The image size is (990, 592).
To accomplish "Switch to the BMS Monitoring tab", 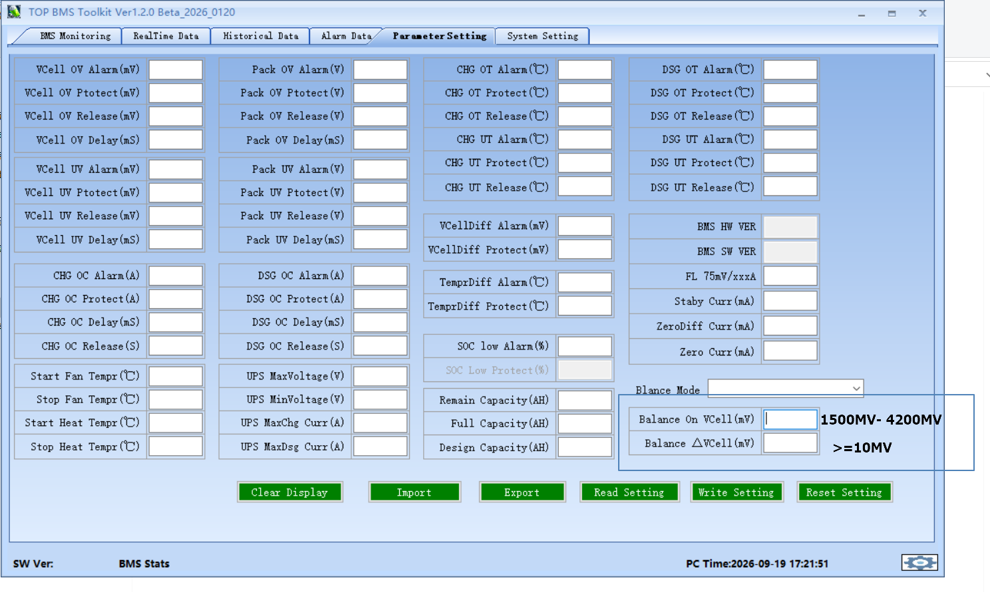I will (75, 36).
